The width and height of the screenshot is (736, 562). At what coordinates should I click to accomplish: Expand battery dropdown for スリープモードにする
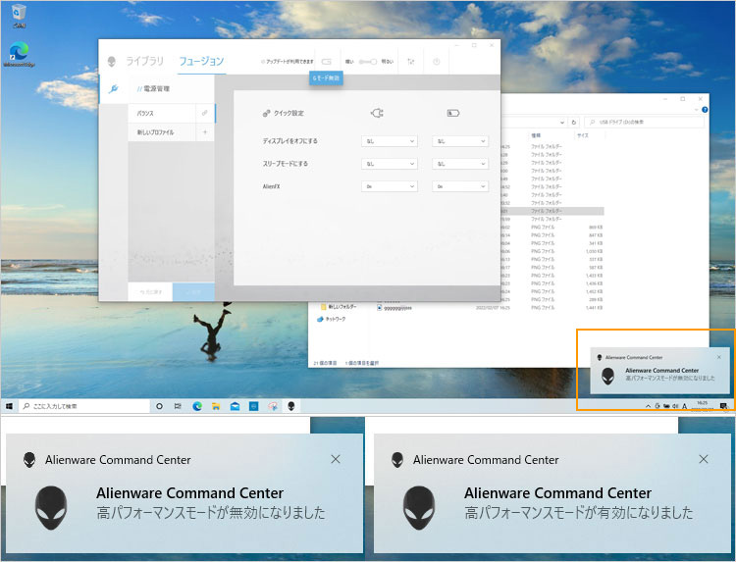tap(460, 164)
